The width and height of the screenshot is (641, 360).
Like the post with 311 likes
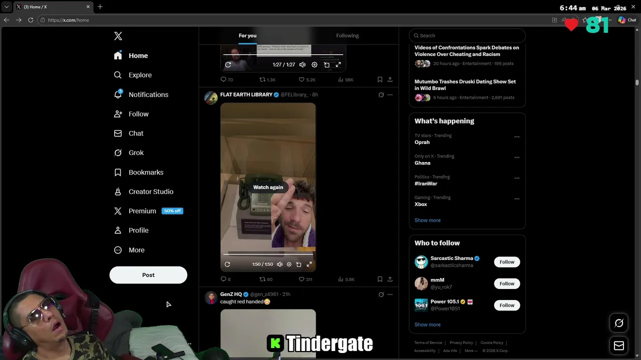click(x=305, y=279)
